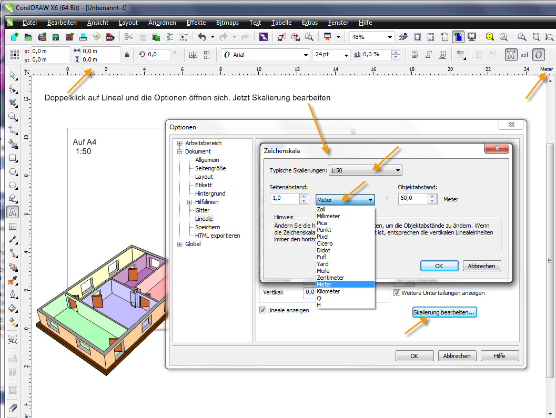The image size is (556, 418).
Task: Activate the Text tool
Action: pos(13,212)
